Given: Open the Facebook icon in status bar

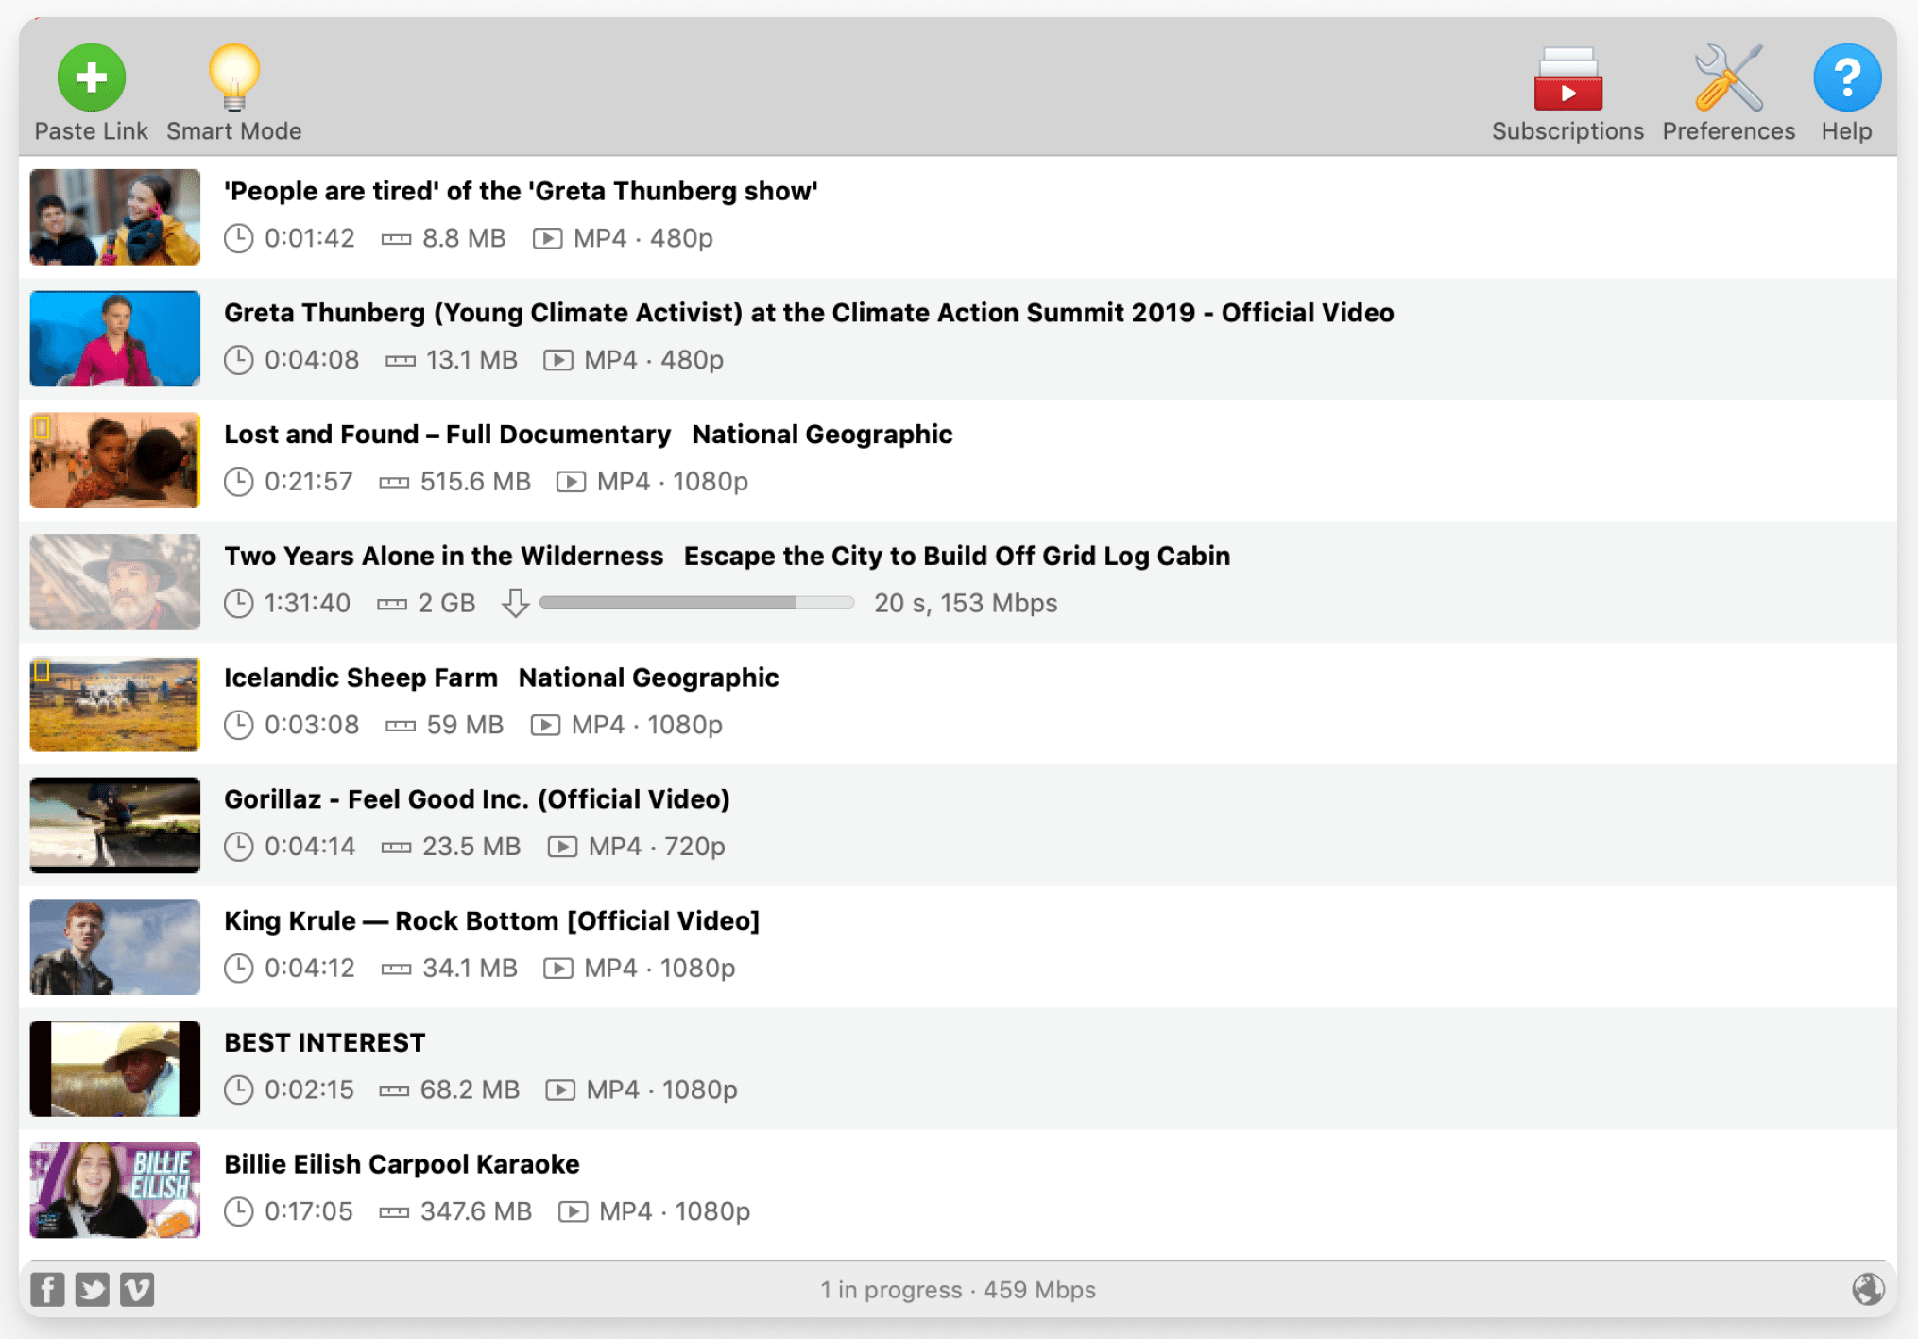Looking at the screenshot, I should [47, 1289].
